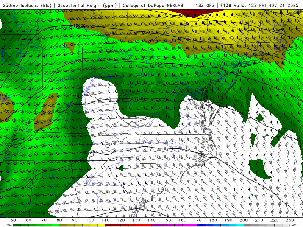This screenshot has width=303, height=227.
Task: Click the 220 value on the color scale
Action: pyautogui.click(x=274, y=220)
